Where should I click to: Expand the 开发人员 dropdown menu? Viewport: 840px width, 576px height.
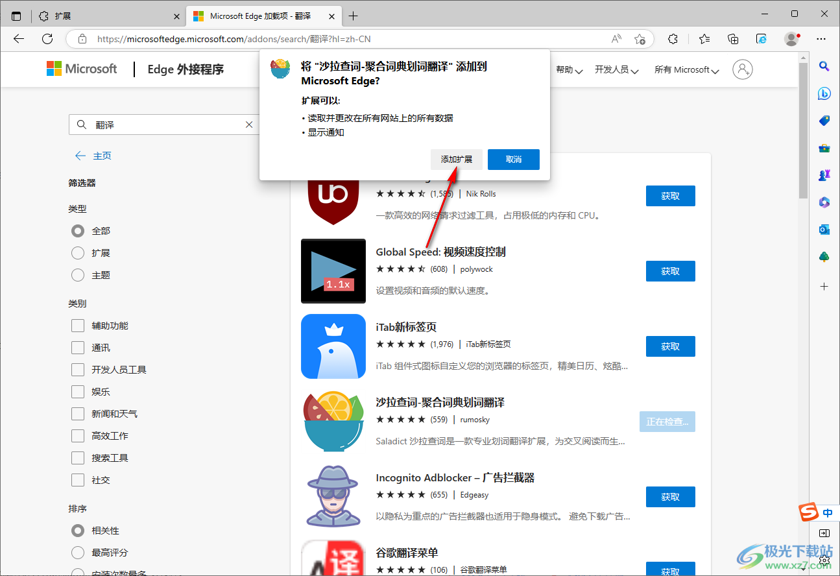[x=617, y=70]
